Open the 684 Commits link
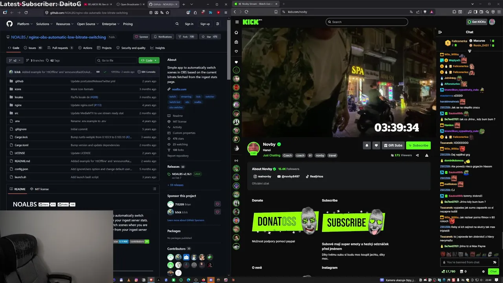The width and height of the screenshot is (503, 283). coord(147,72)
